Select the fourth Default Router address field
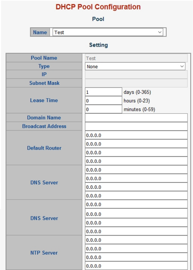 point(136,161)
